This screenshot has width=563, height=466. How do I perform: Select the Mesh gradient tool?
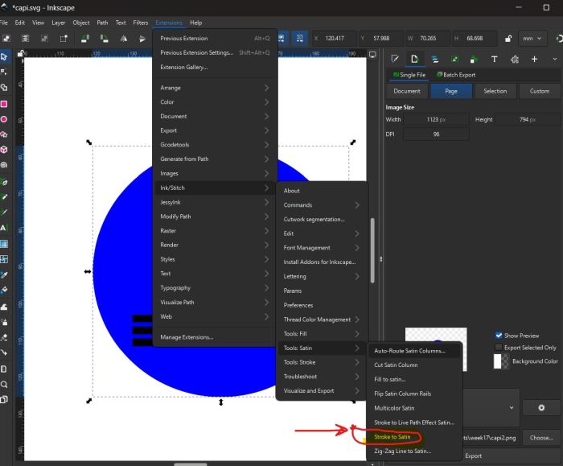pyautogui.click(x=4, y=259)
